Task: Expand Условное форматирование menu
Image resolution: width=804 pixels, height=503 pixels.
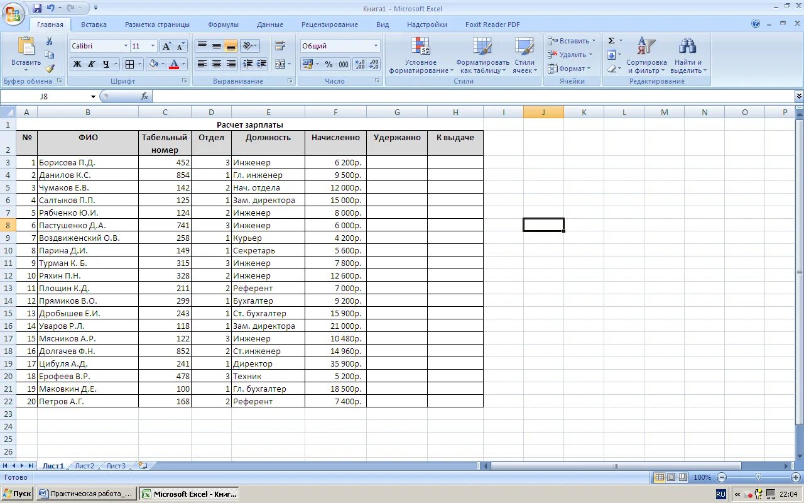Action: click(421, 55)
